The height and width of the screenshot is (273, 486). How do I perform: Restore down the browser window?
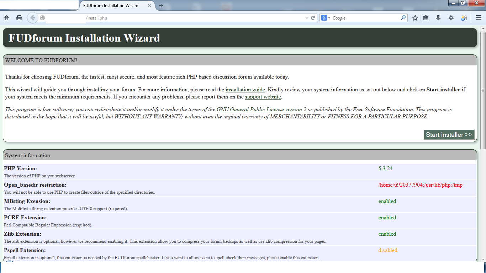click(x=463, y=3)
